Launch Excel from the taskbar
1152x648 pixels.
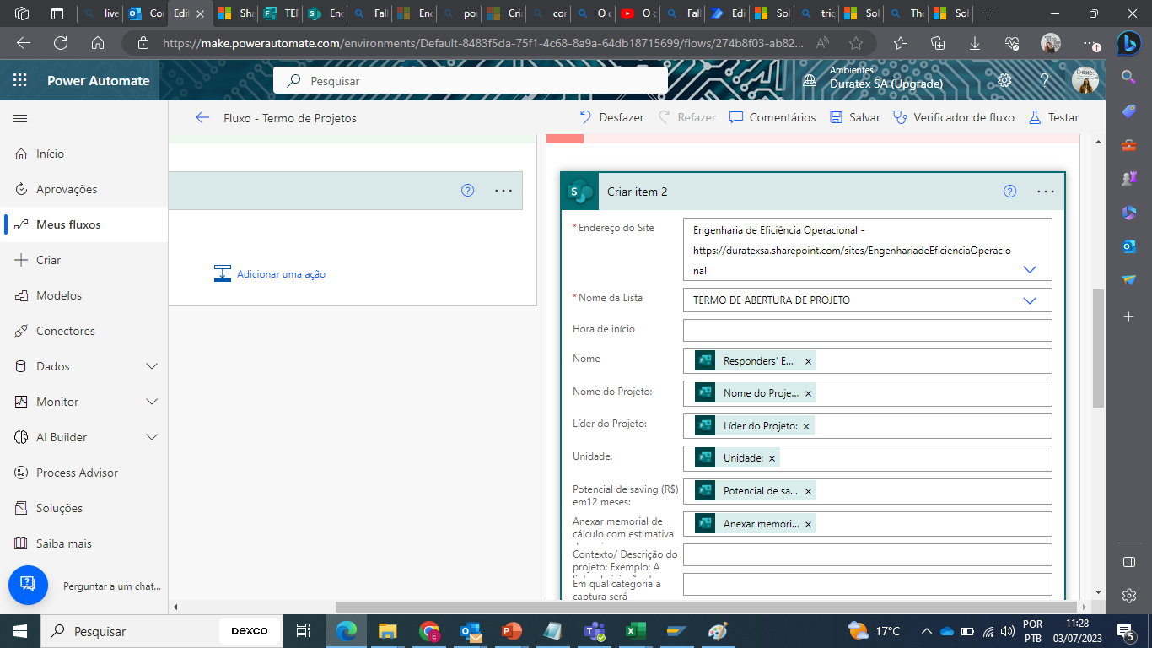pos(634,630)
